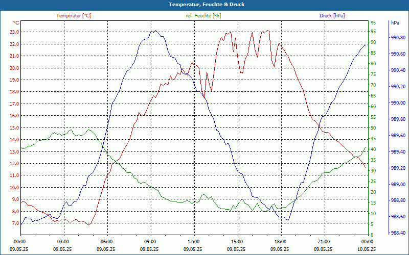
Task: Click the 50 humidity axis value
Action: click(373, 128)
